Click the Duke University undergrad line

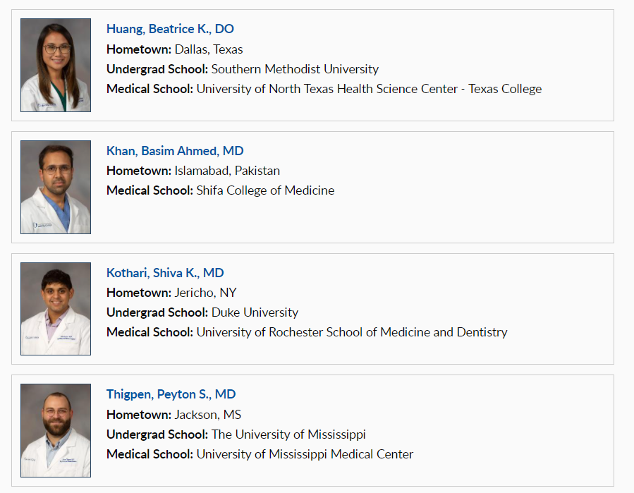pyautogui.click(x=255, y=312)
